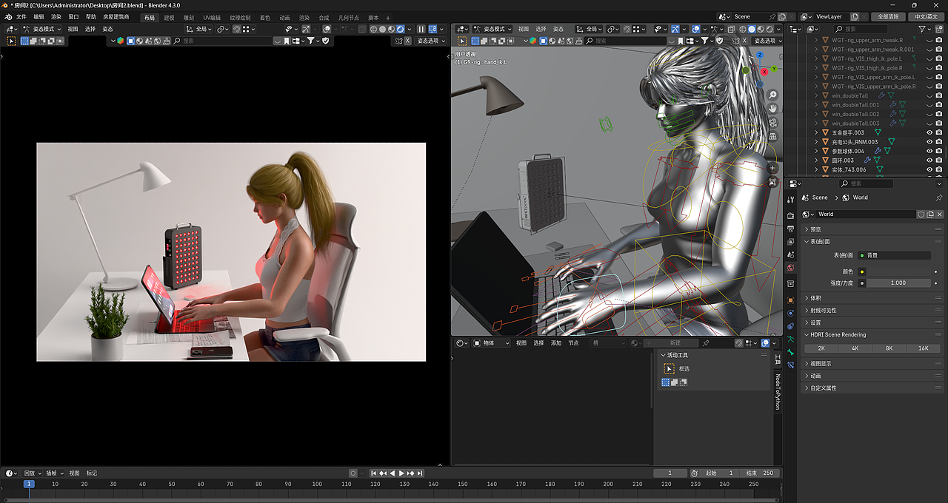Toggle use preview range clock icon
948x503 pixels.
pyautogui.click(x=694, y=473)
